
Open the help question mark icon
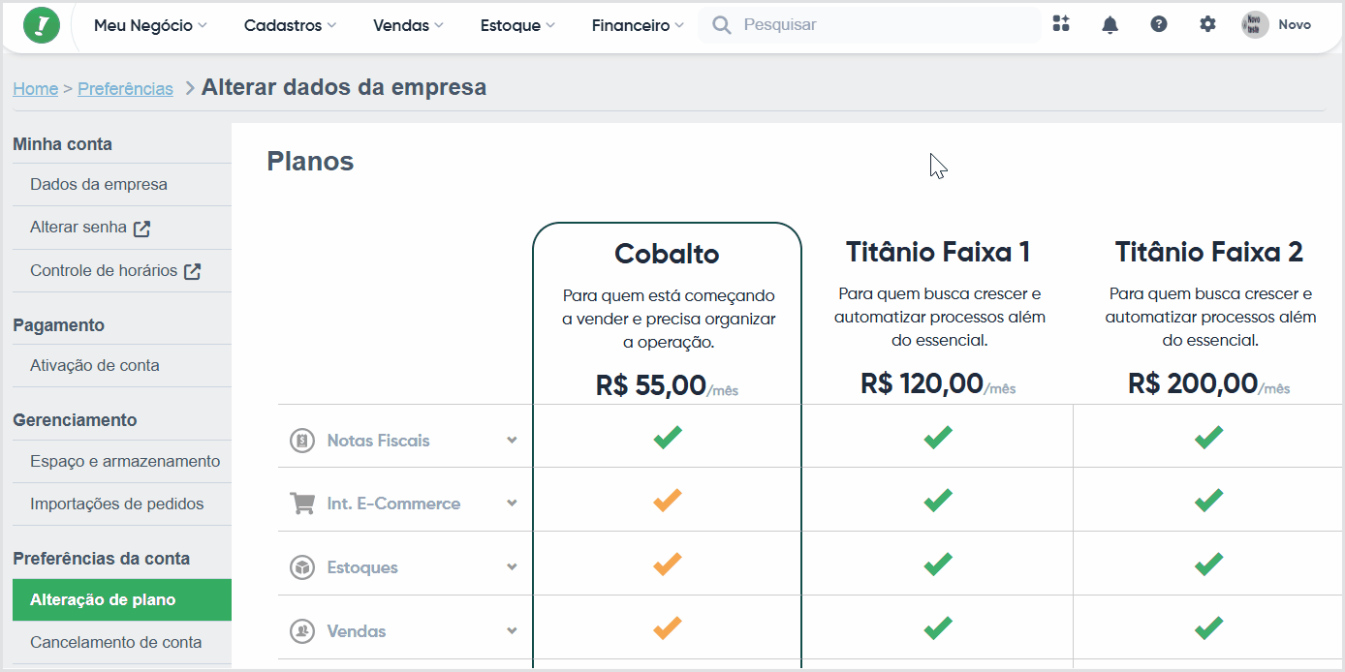coord(1159,24)
